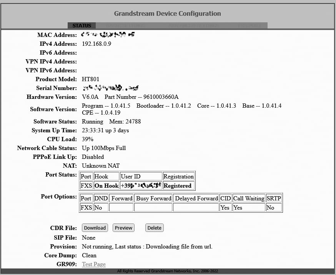Click Mem: 24788 value
The width and height of the screenshot is (336, 275).
(125, 122)
